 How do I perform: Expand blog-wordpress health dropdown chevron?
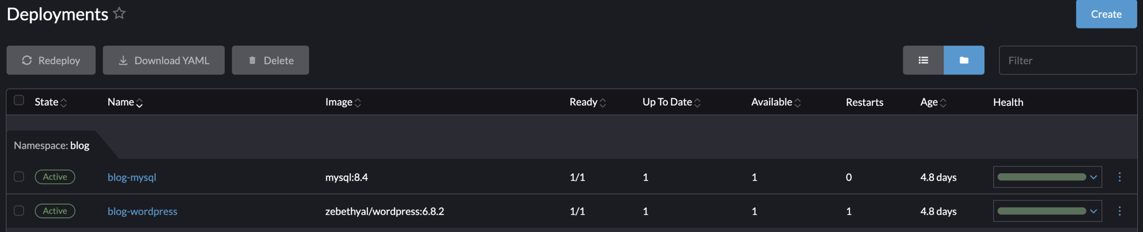[1093, 211]
